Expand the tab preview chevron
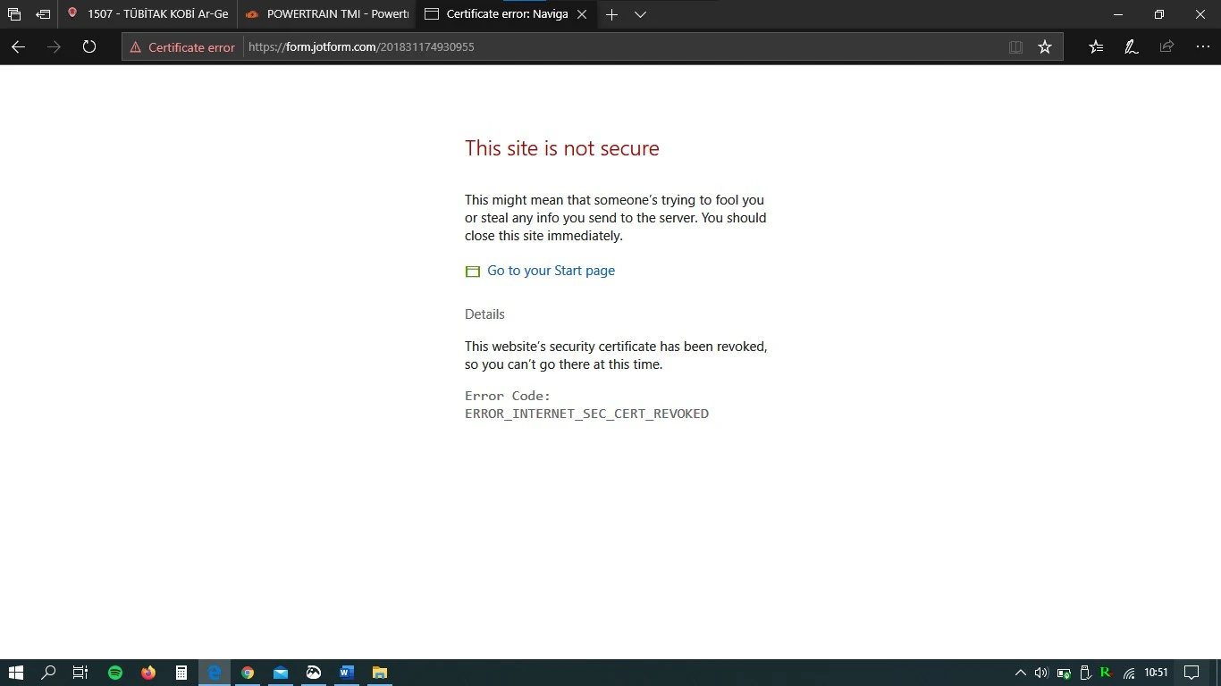The width and height of the screenshot is (1221, 686). pos(640,14)
